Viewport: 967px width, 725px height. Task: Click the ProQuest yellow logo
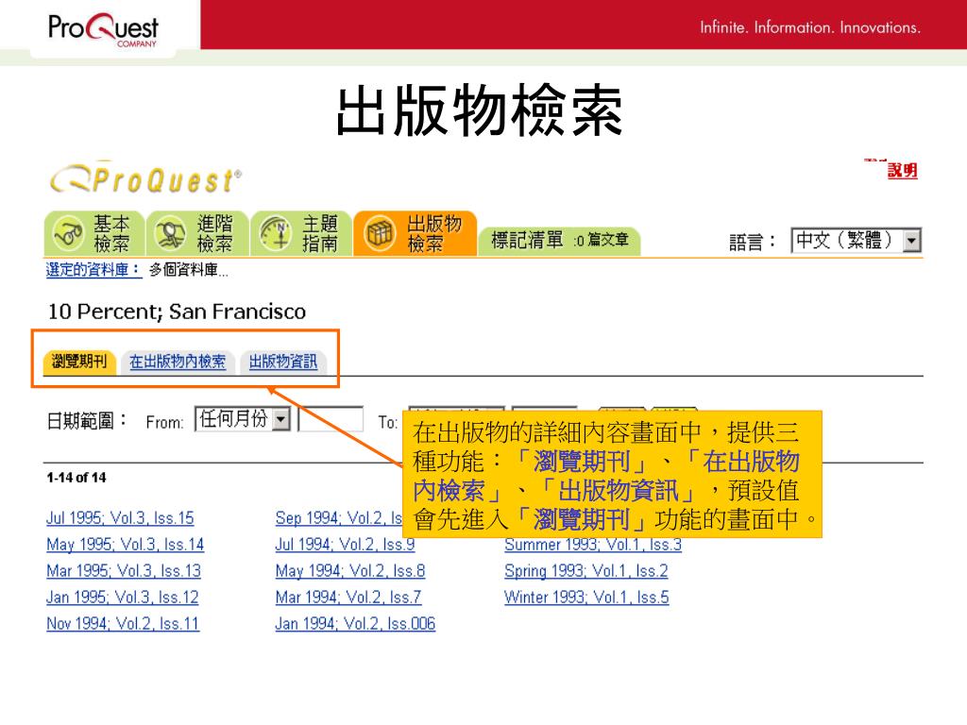click(145, 180)
